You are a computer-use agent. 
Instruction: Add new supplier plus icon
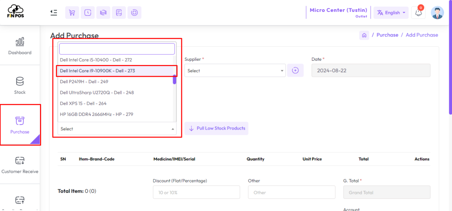295,70
